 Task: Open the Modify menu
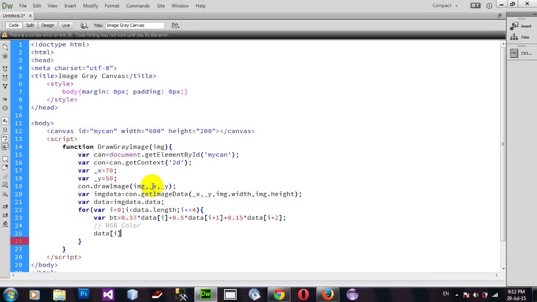point(90,6)
